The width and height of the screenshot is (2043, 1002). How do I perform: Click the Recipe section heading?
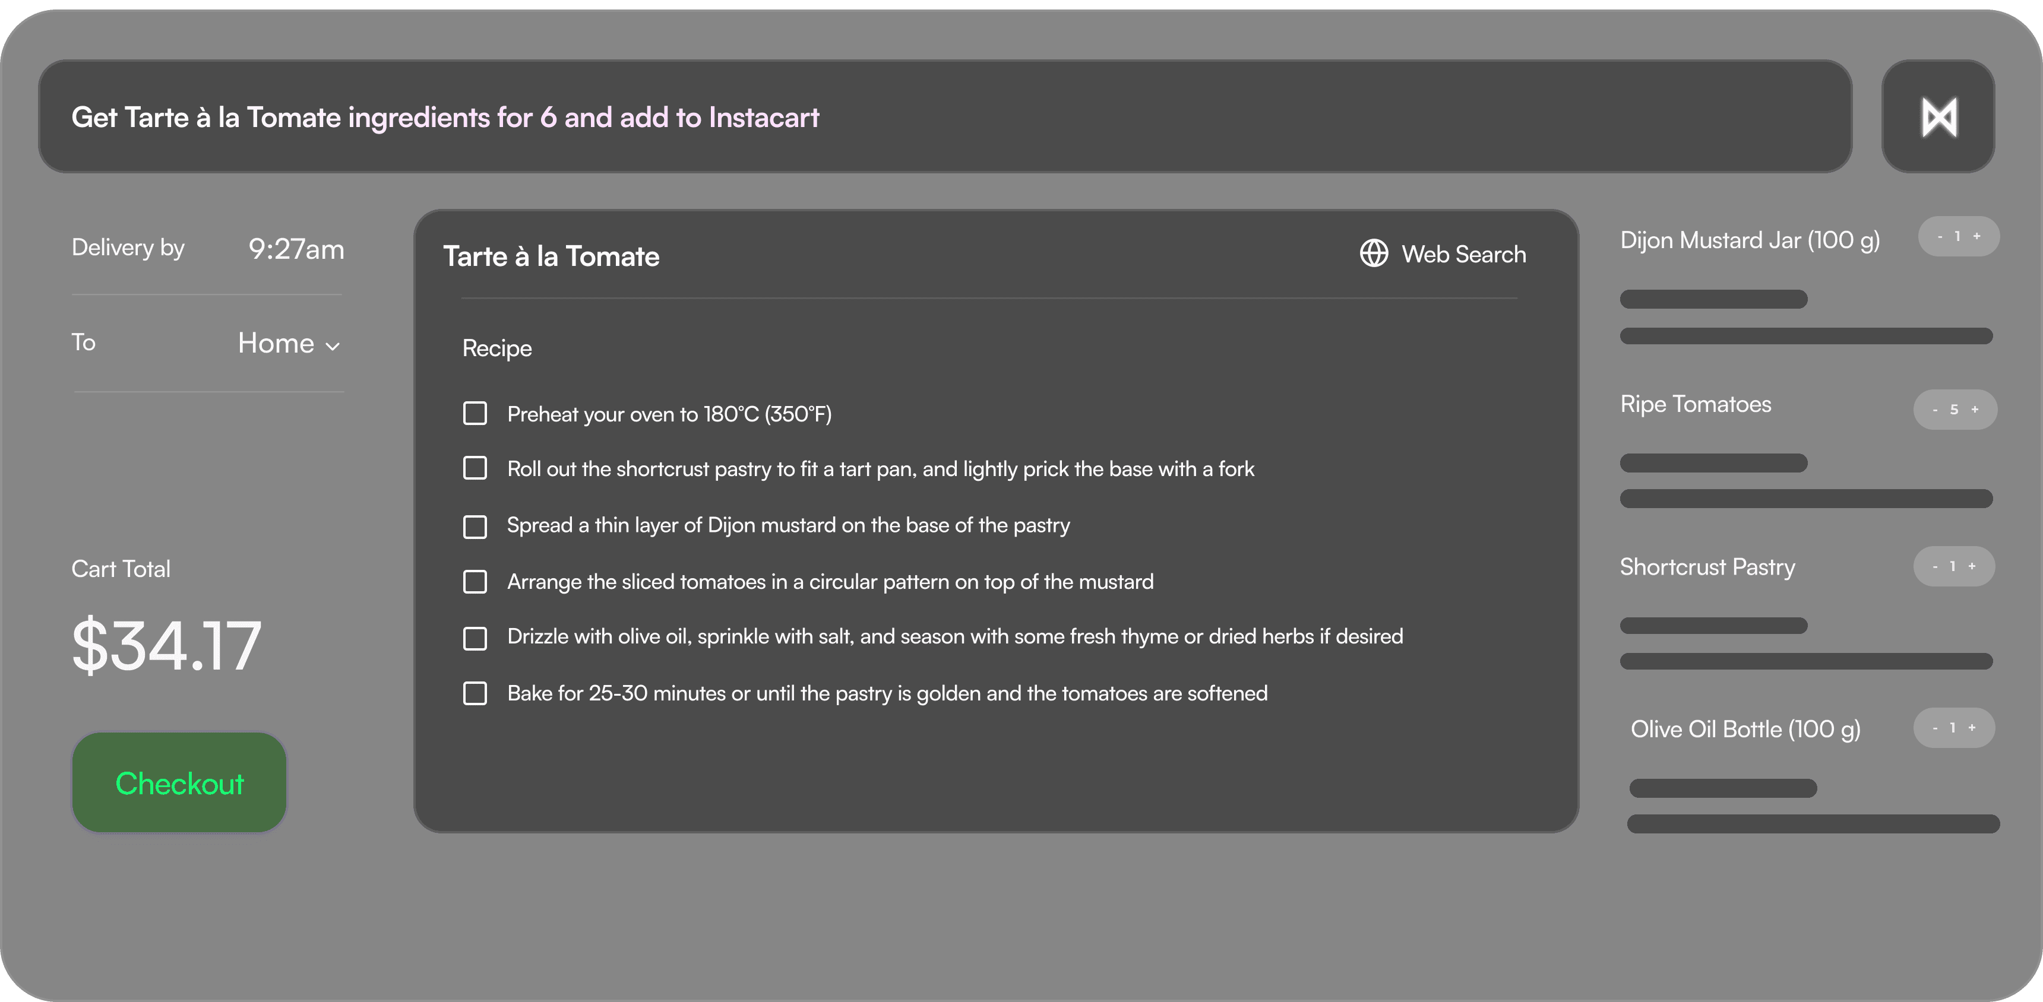pos(497,349)
